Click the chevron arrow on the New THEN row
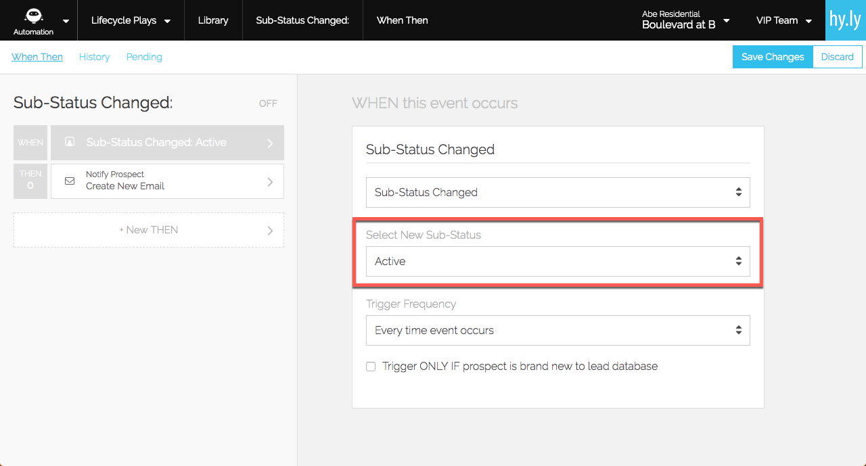Image resolution: width=866 pixels, height=466 pixels. pyautogui.click(x=270, y=230)
